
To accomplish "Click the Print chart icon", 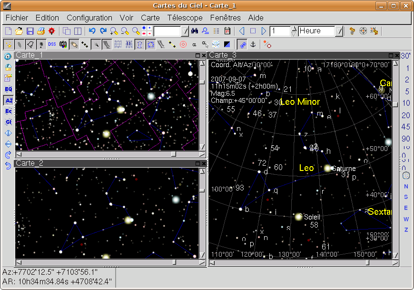I will pos(41,31).
